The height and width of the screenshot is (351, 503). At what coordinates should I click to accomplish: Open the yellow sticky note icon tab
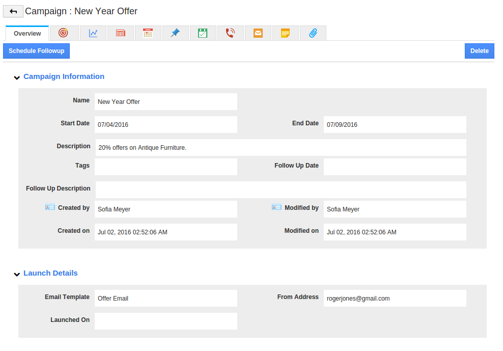click(286, 33)
